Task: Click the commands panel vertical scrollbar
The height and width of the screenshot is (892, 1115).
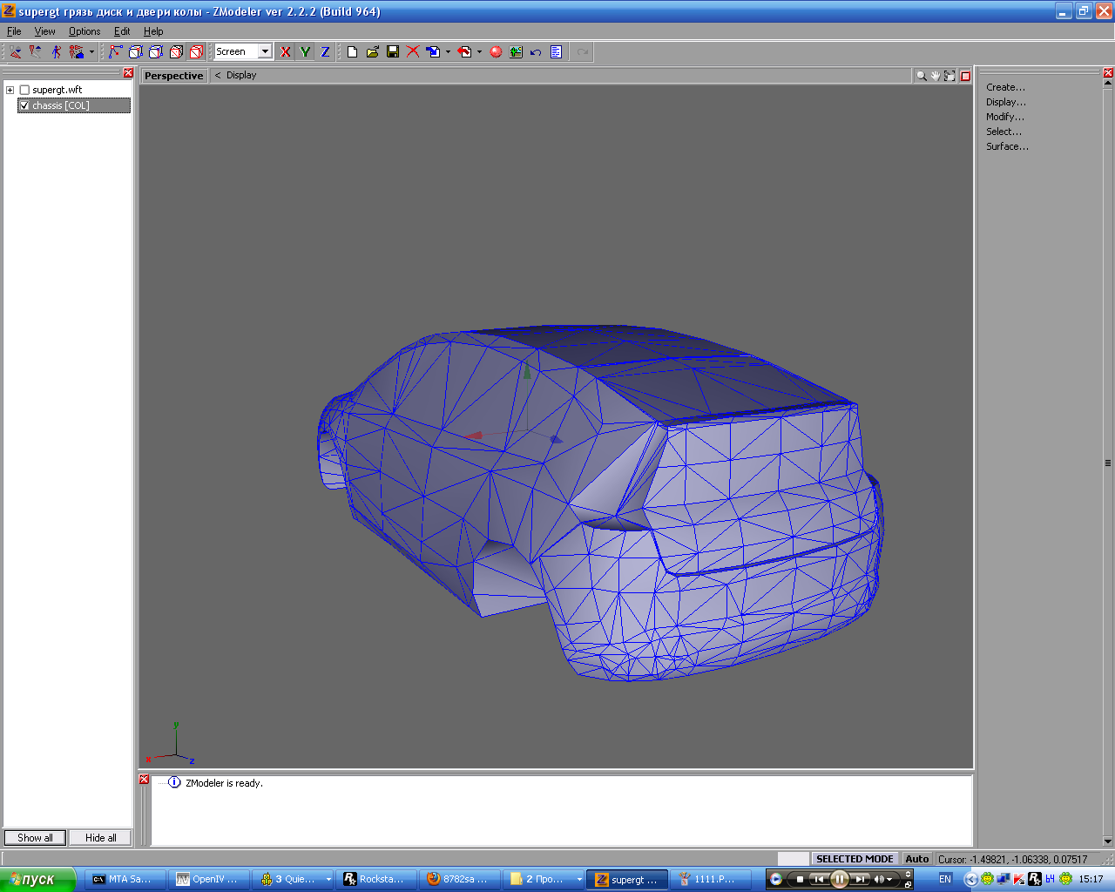Action: pos(1108,463)
